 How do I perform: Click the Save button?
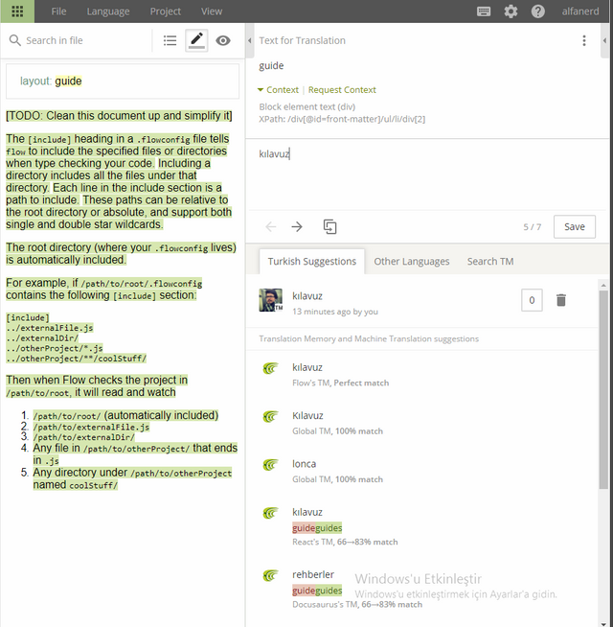tap(575, 226)
